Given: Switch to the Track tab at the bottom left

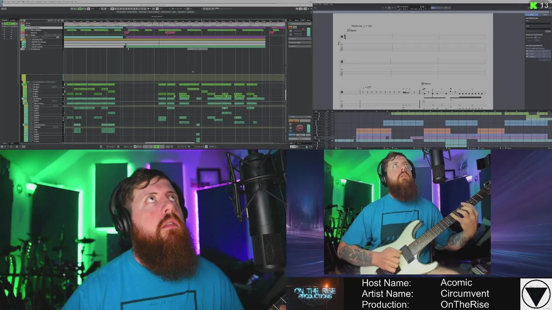Looking at the screenshot, I should click(x=4, y=143).
